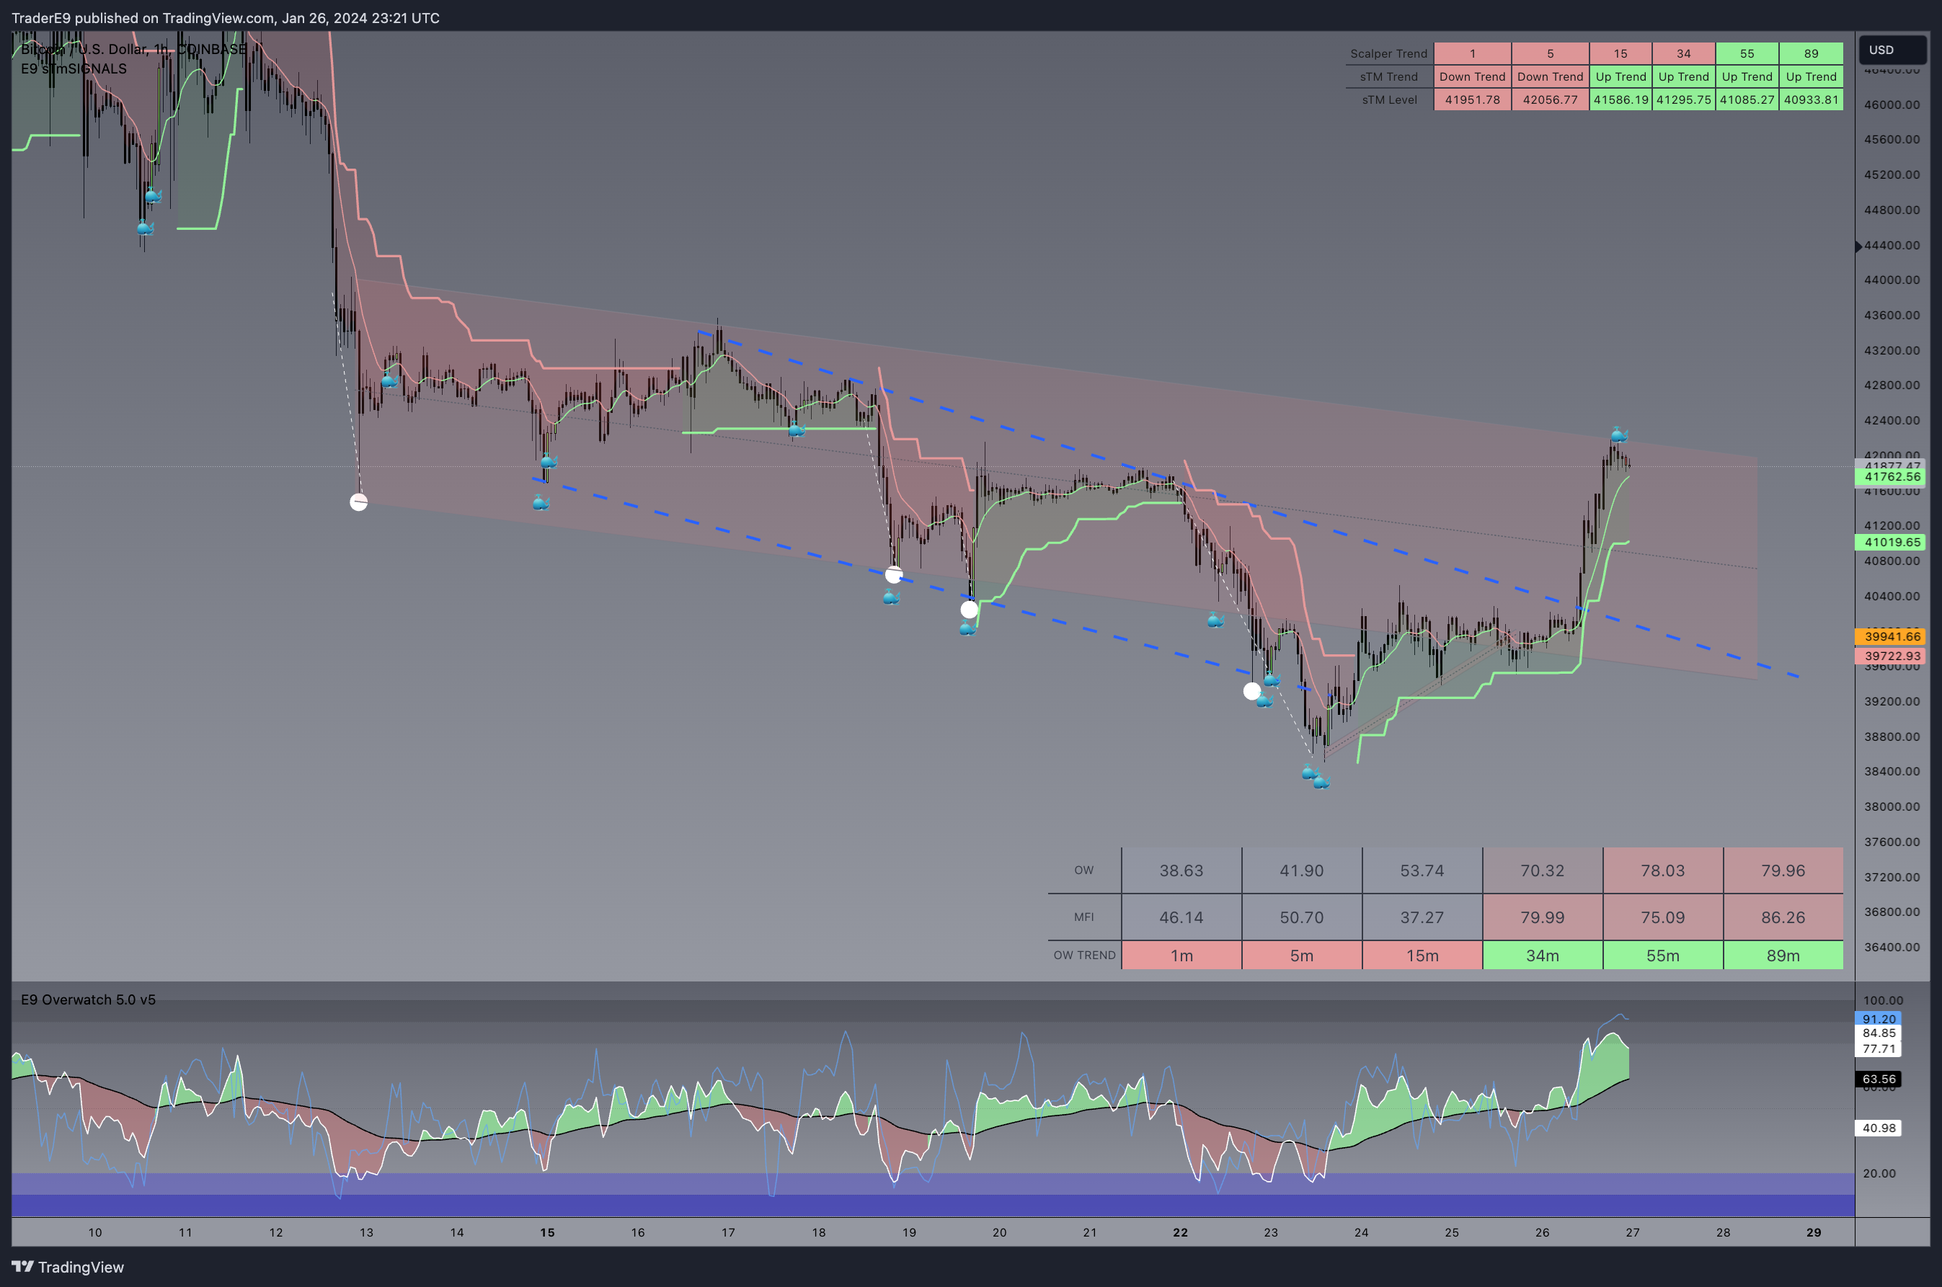Viewport: 1942px width, 1287px height.
Task: Select the MFI value 79.99
Action: coord(1542,917)
